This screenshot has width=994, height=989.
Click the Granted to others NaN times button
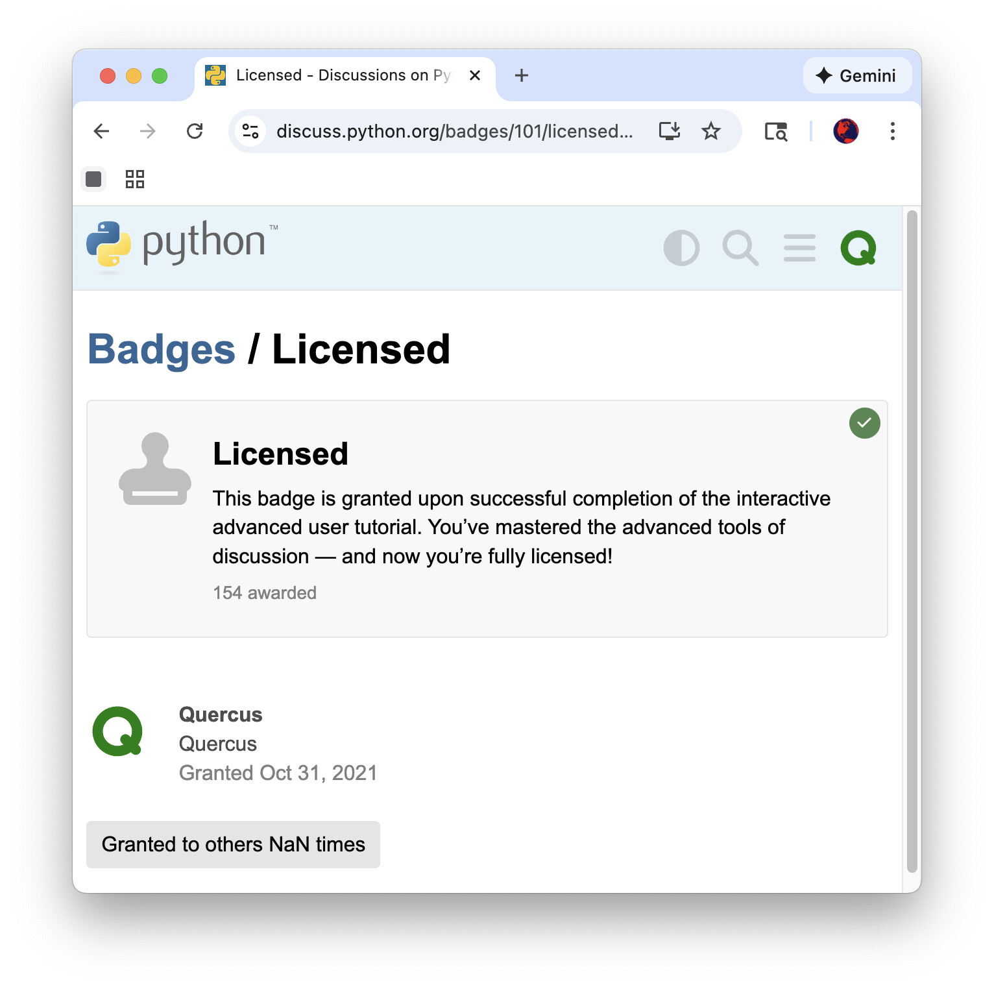233,844
